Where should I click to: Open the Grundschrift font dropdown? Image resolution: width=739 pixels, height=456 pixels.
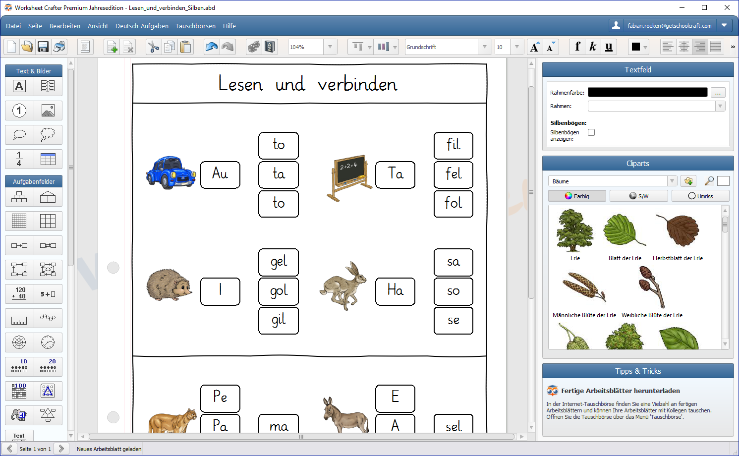(x=485, y=47)
